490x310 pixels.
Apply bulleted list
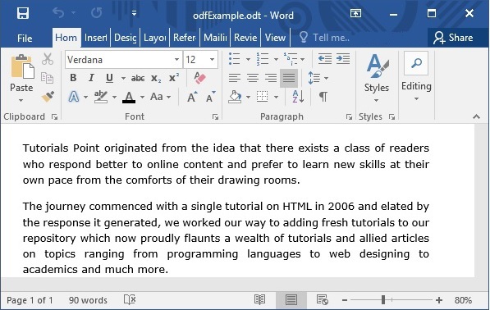[235, 59]
